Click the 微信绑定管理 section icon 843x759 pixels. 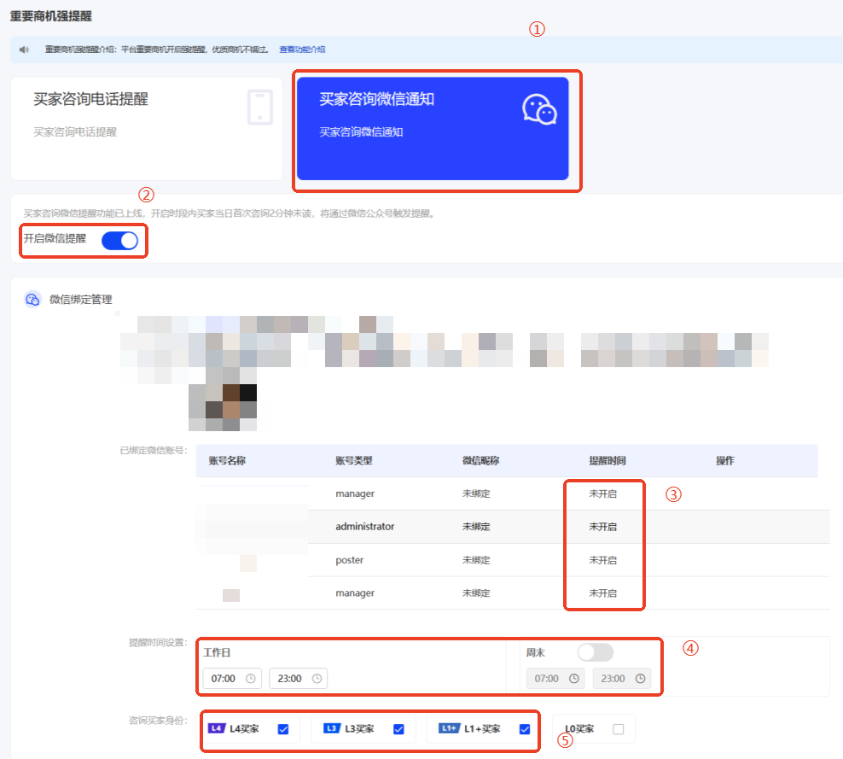pos(32,300)
